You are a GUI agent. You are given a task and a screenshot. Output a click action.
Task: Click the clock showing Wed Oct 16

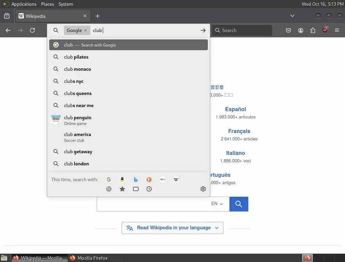322,4
